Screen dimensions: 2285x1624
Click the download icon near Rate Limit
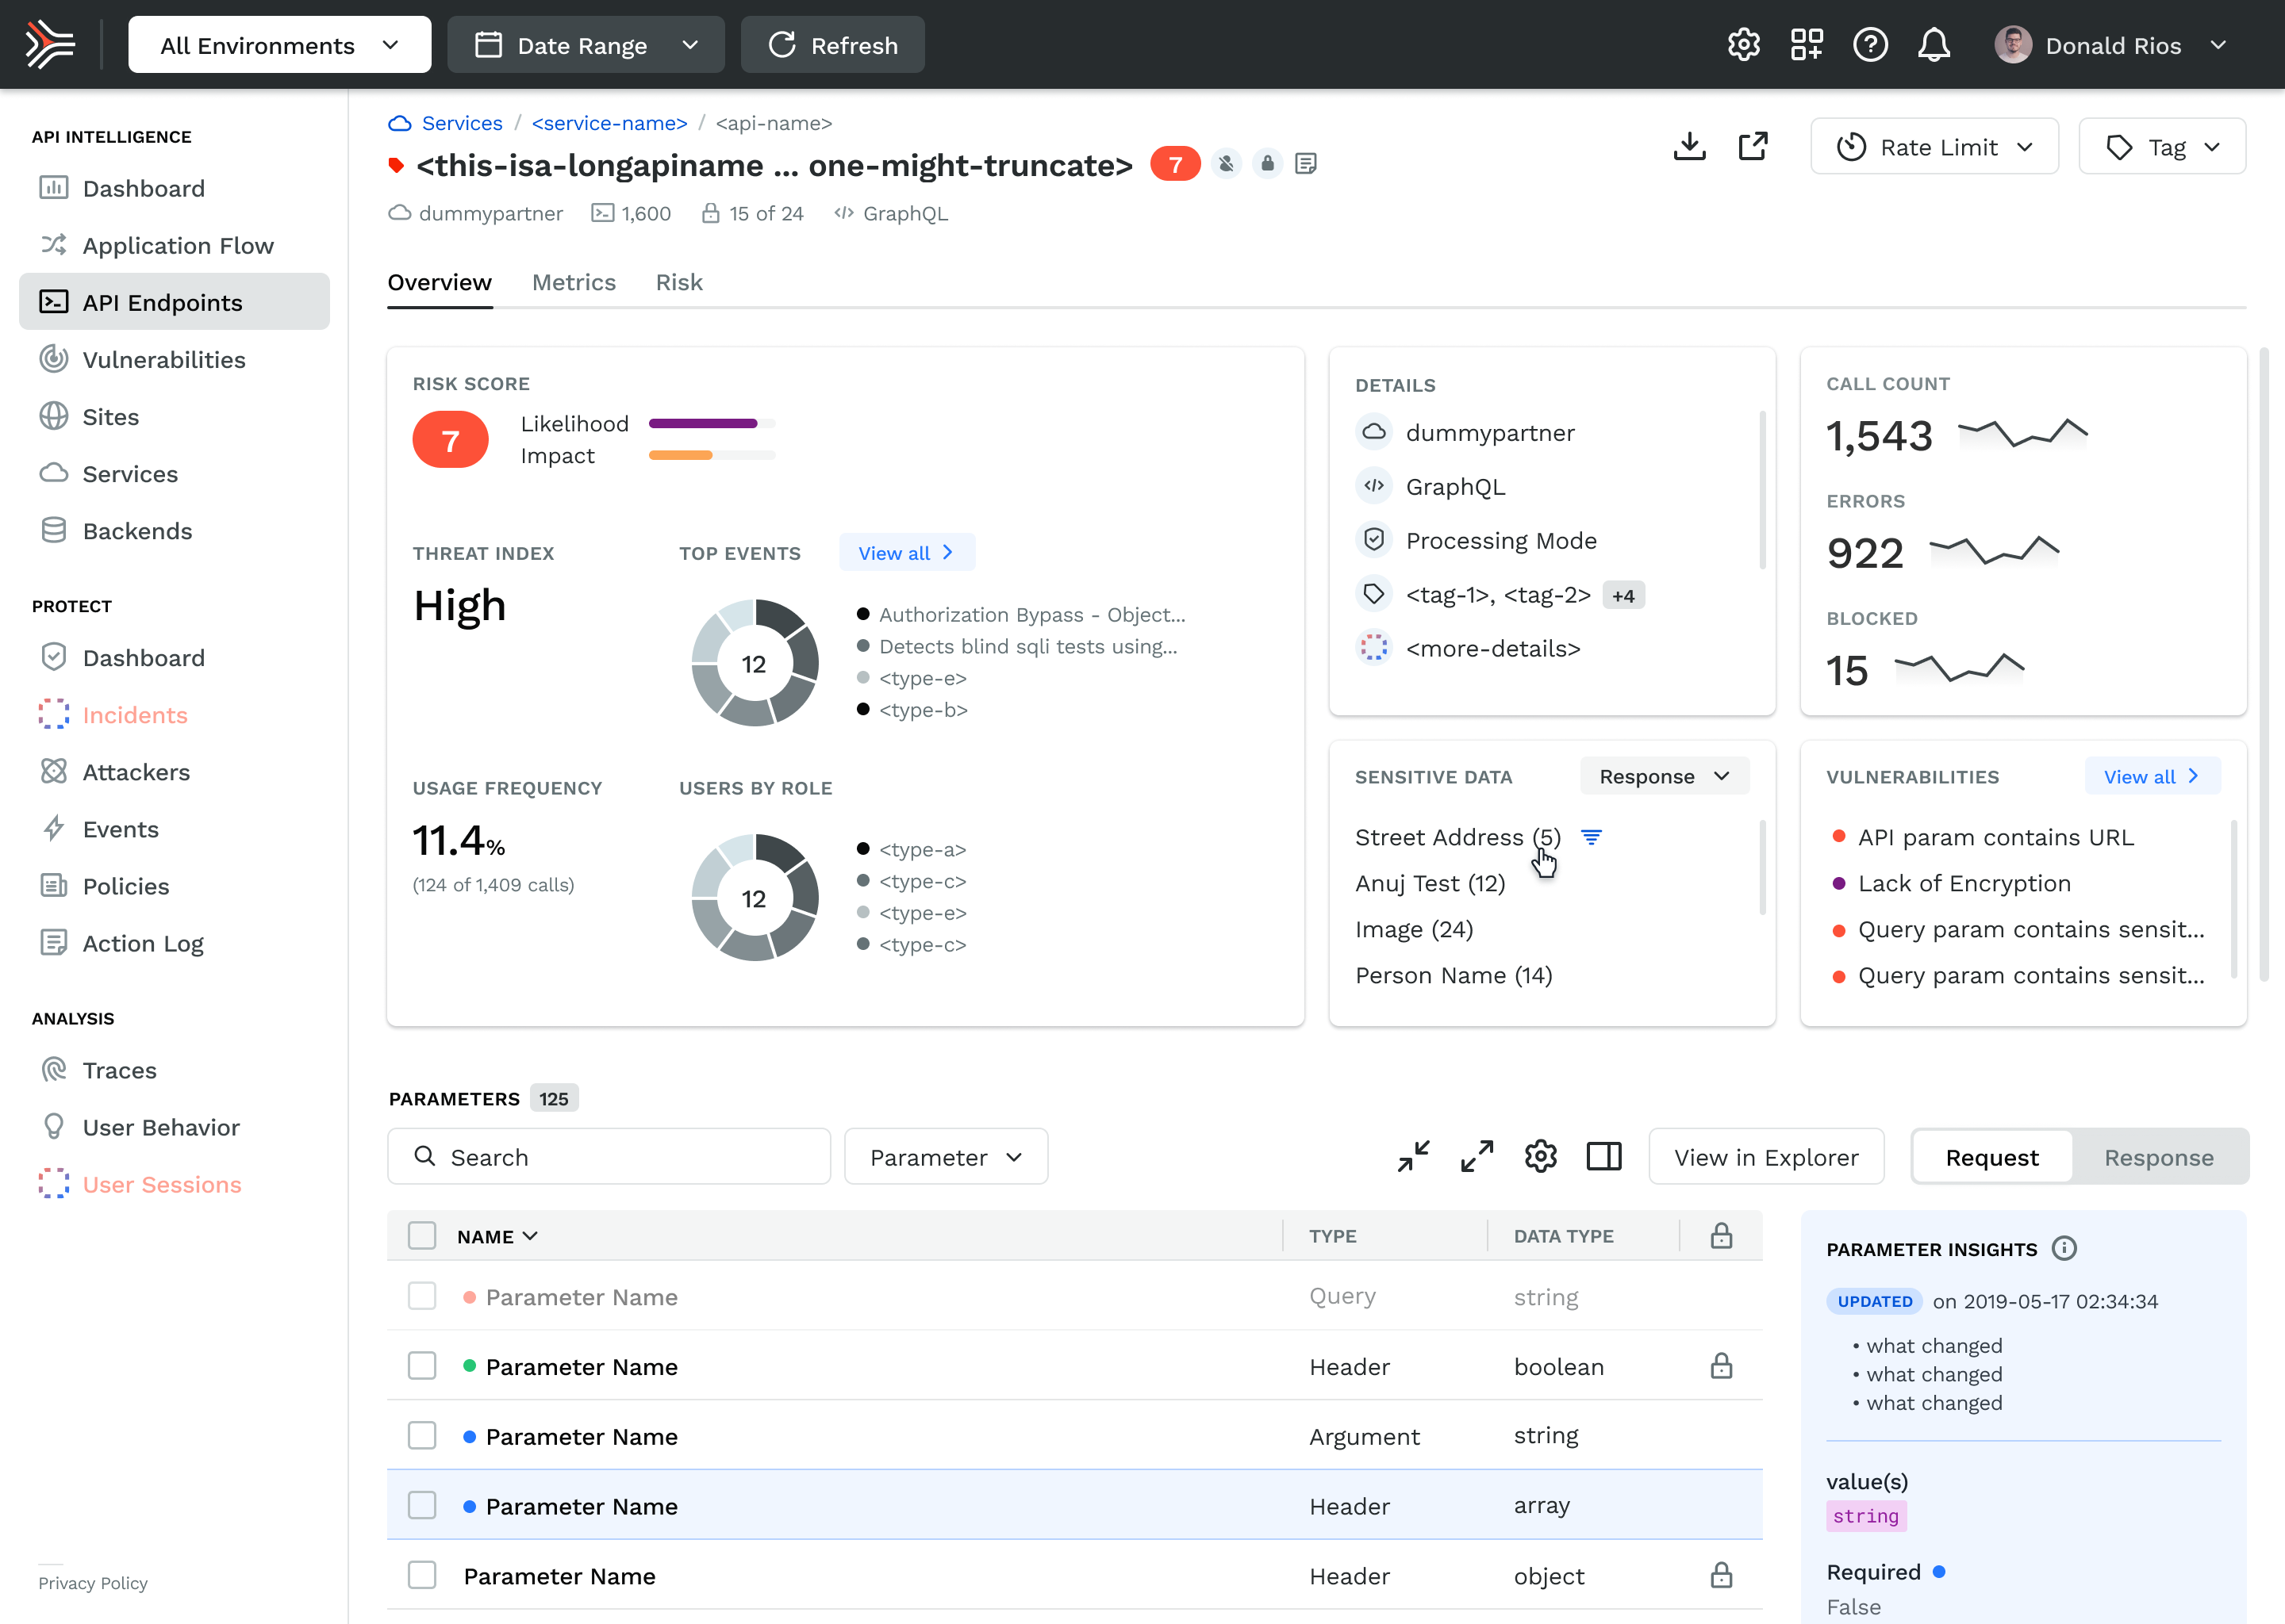1690,147
